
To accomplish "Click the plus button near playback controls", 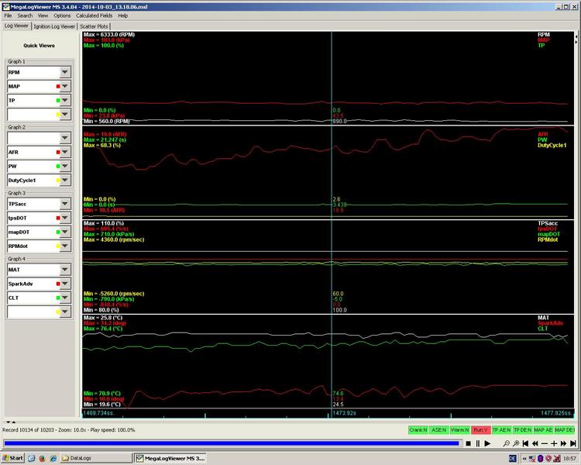I will [x=554, y=443].
